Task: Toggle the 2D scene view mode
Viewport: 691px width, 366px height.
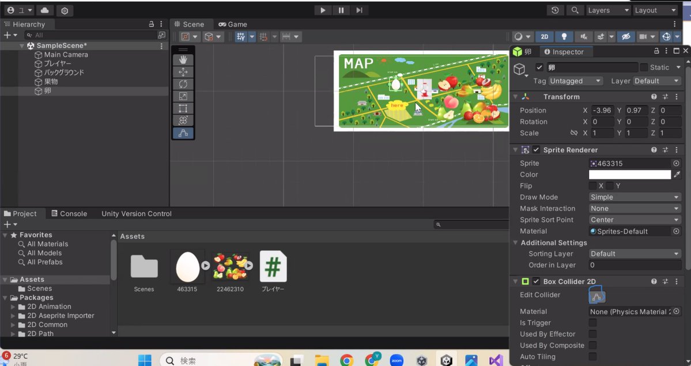Action: [545, 37]
